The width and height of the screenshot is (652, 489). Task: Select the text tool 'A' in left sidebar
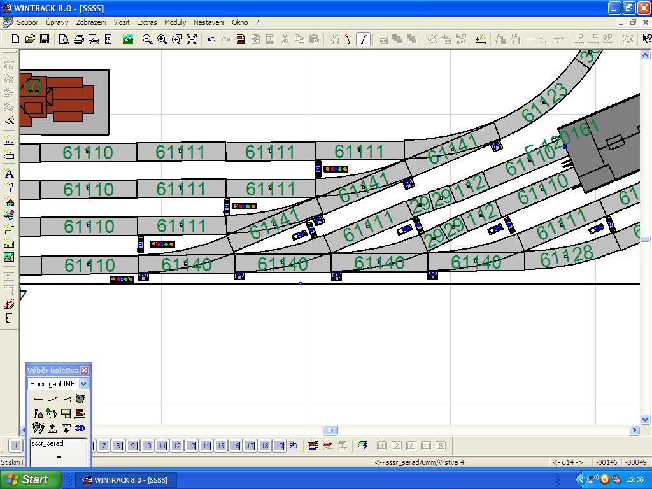coord(9,173)
